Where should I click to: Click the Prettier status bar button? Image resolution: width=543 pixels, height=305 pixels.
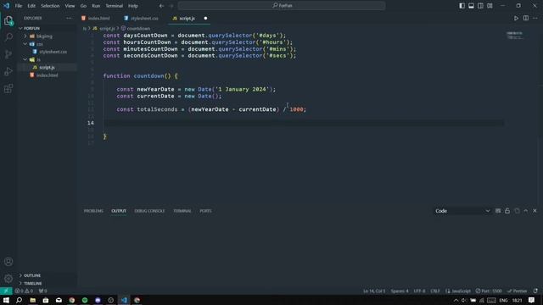(x=517, y=291)
